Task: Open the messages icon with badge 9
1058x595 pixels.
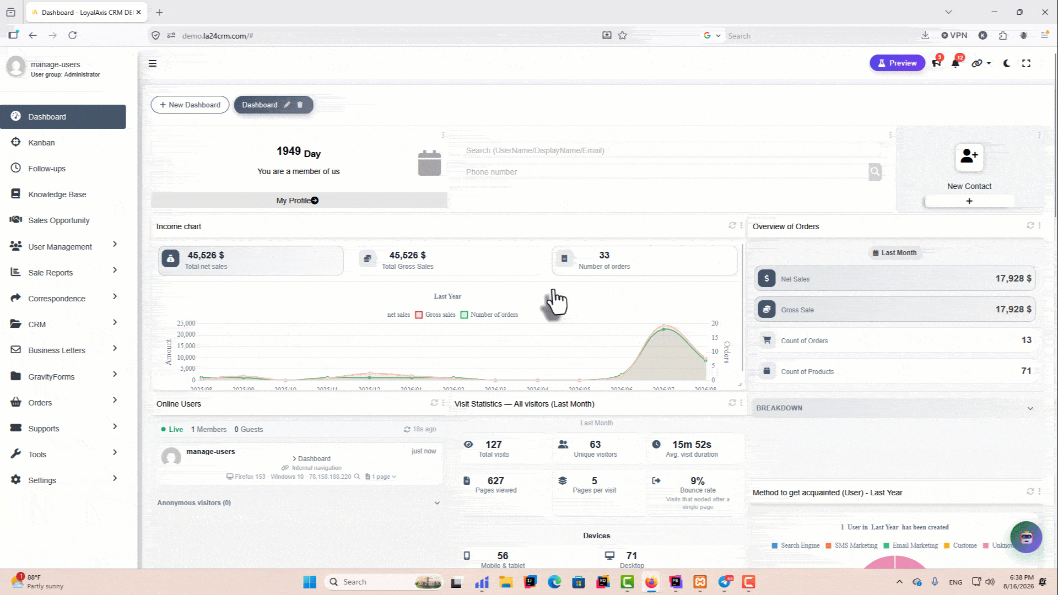Action: click(936, 63)
